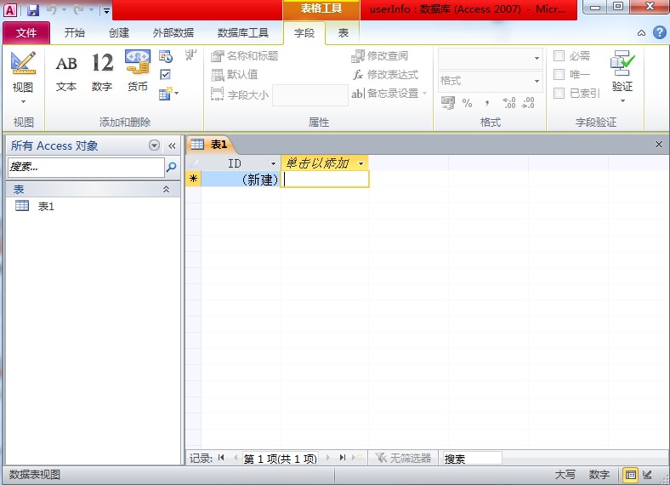670x485 pixels.
Task: Switch to the 创建 ribbon tab
Action: 119,33
